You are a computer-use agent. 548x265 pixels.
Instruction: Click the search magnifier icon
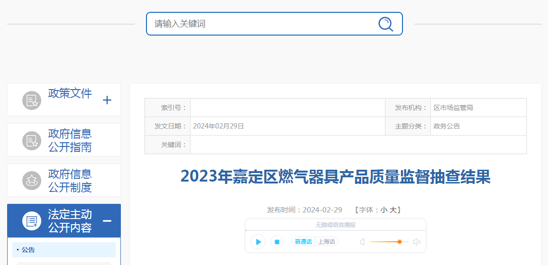click(x=385, y=24)
